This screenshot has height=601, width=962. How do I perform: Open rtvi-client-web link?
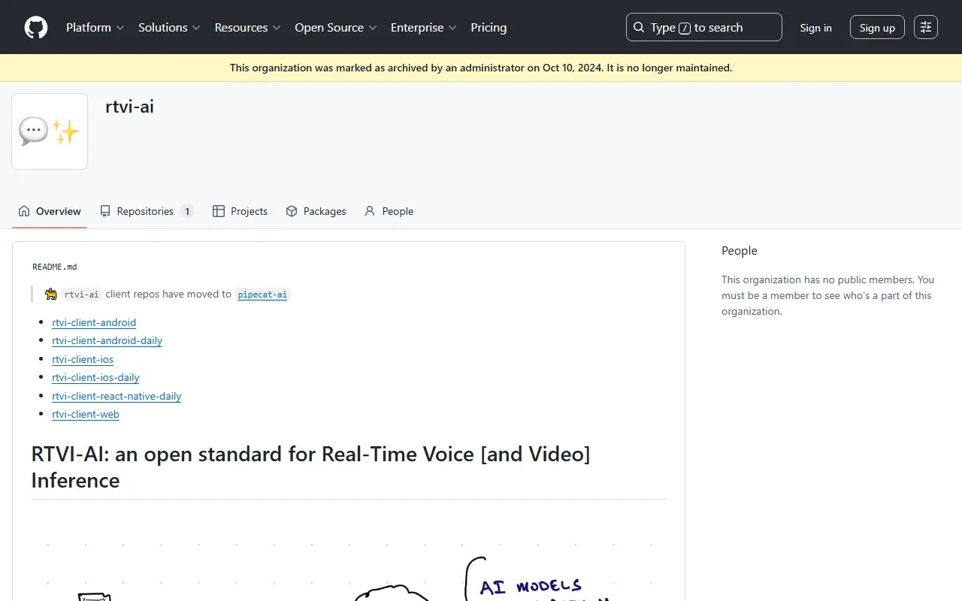tap(86, 414)
